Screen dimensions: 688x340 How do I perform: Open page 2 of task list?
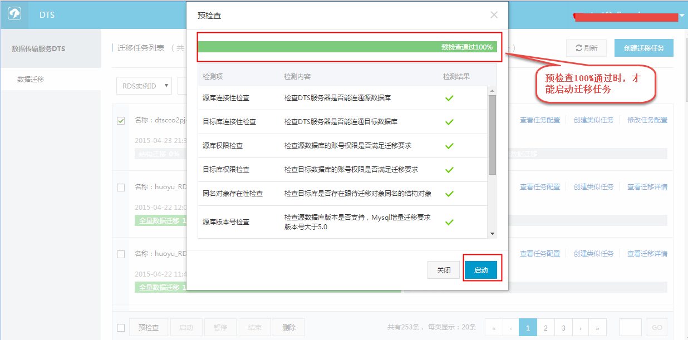[x=546, y=328]
